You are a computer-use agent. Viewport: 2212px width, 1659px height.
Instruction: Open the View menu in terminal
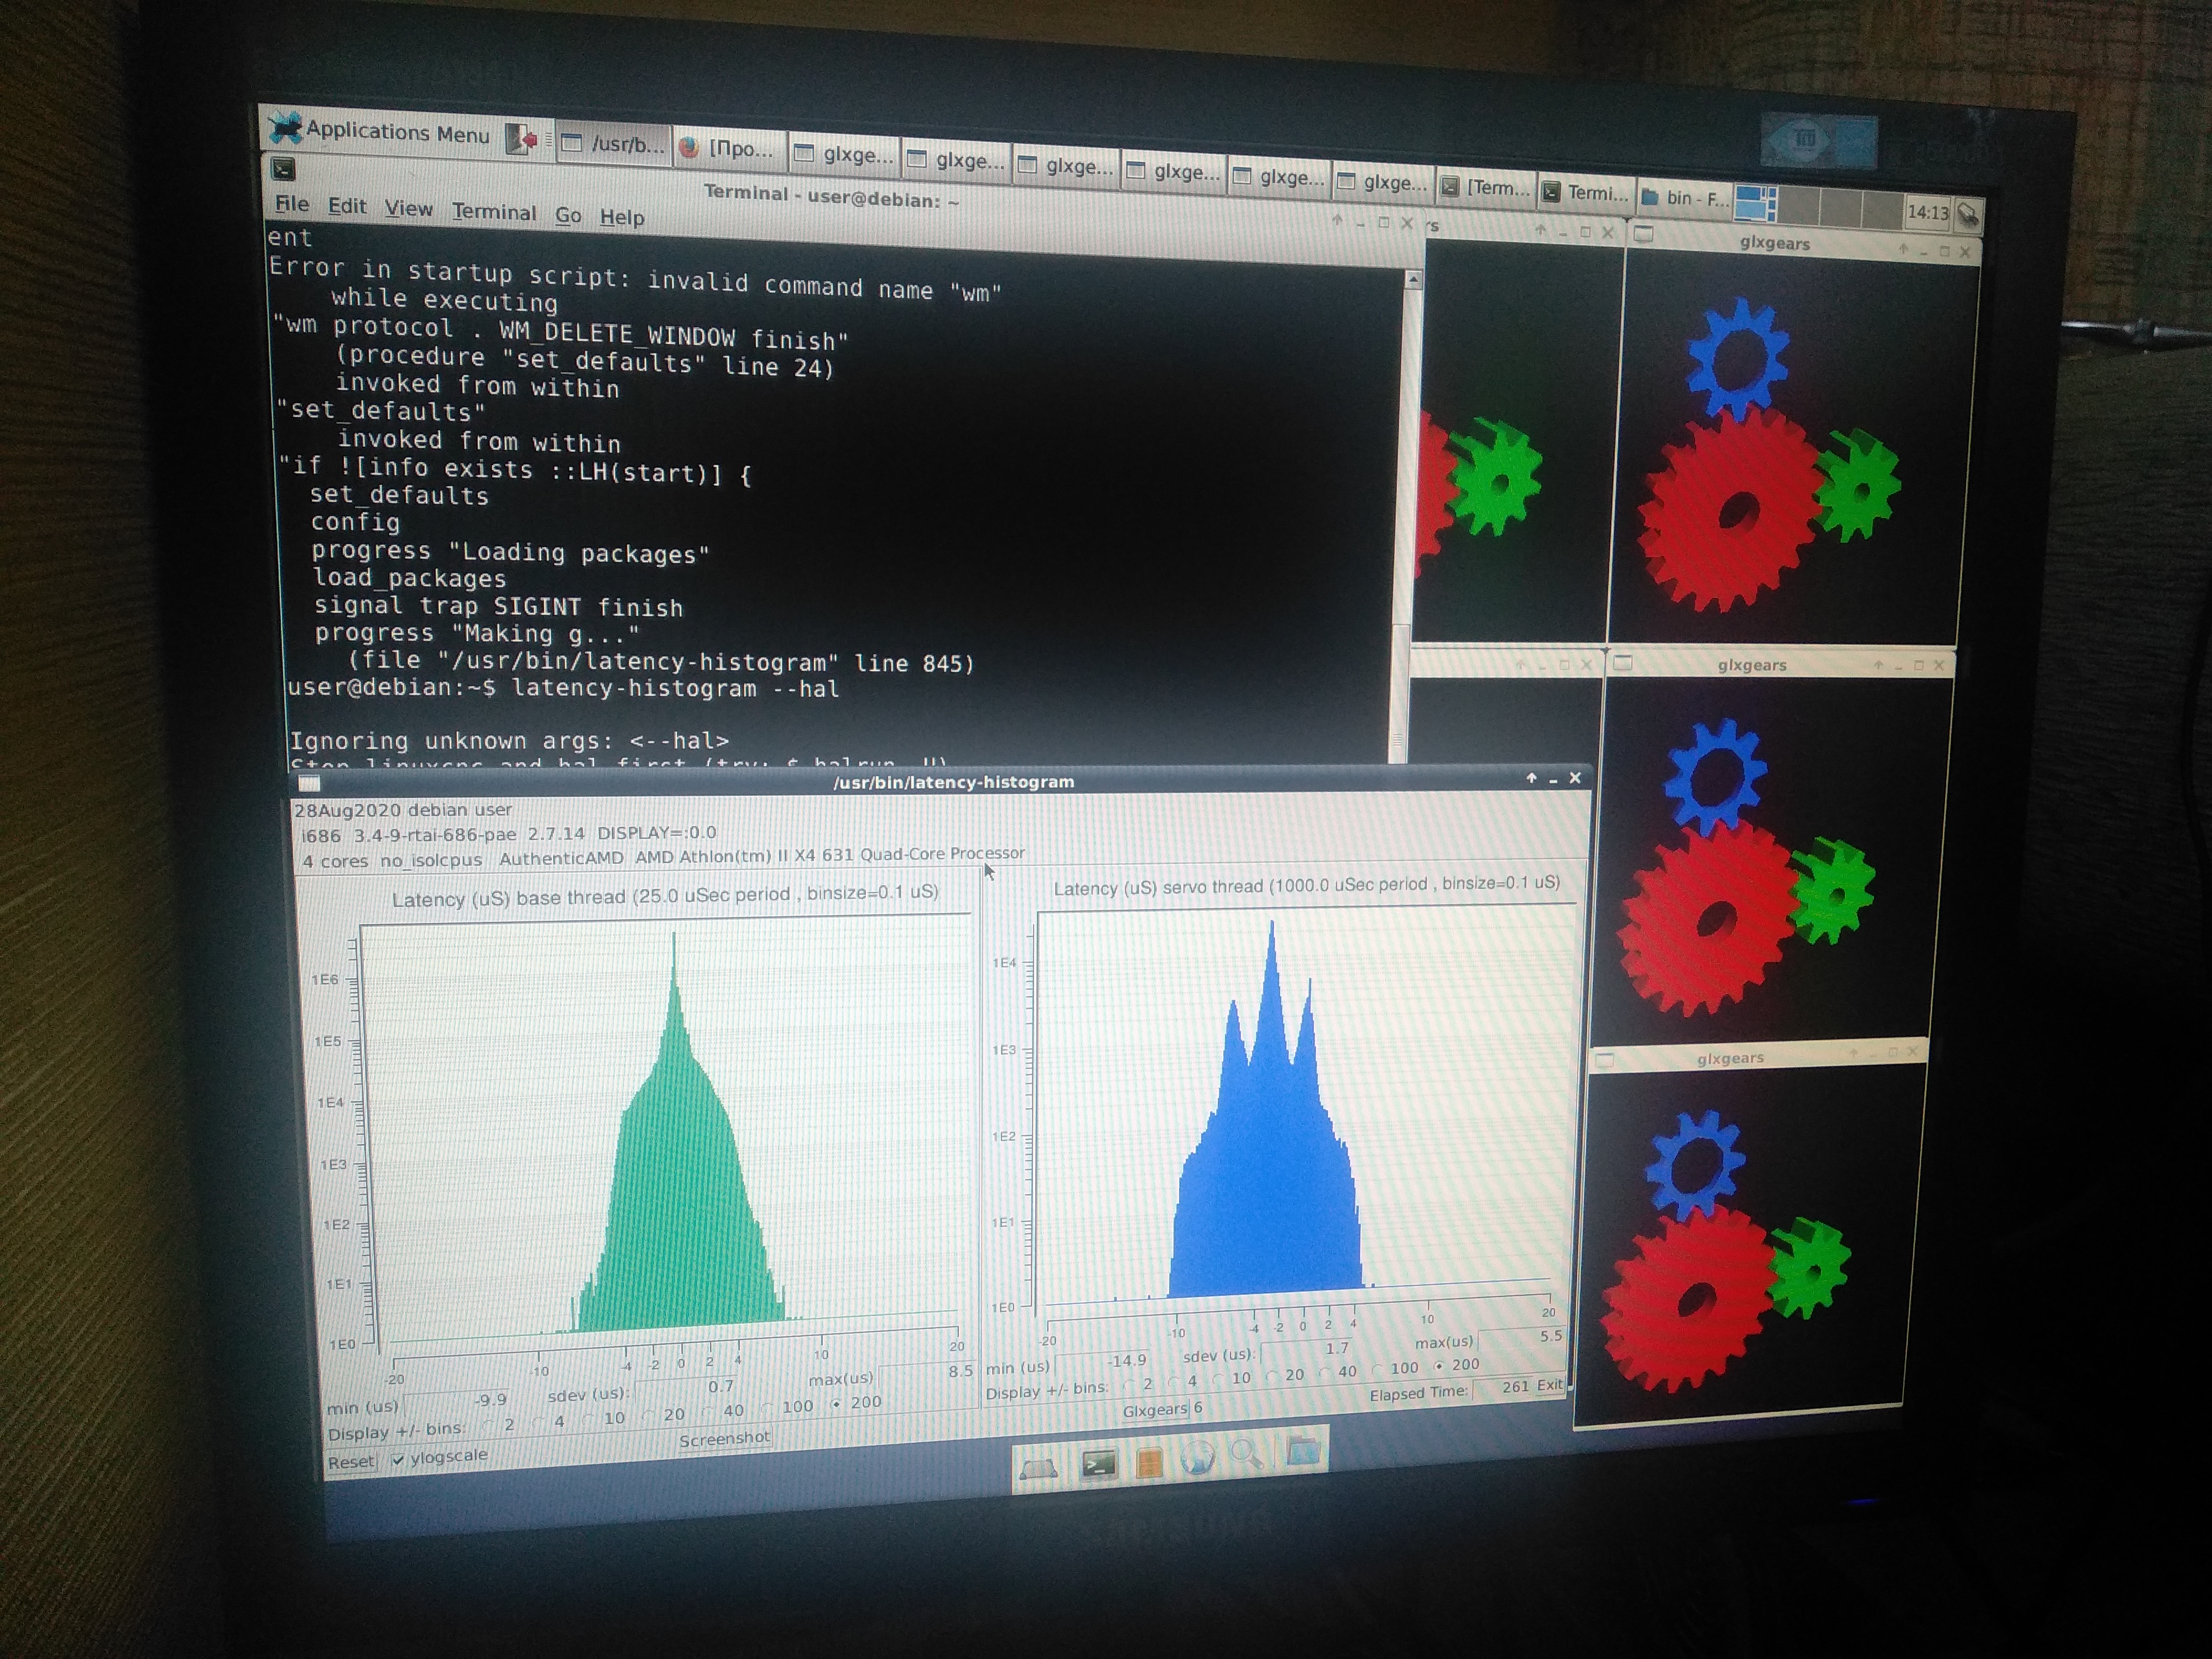(x=408, y=209)
